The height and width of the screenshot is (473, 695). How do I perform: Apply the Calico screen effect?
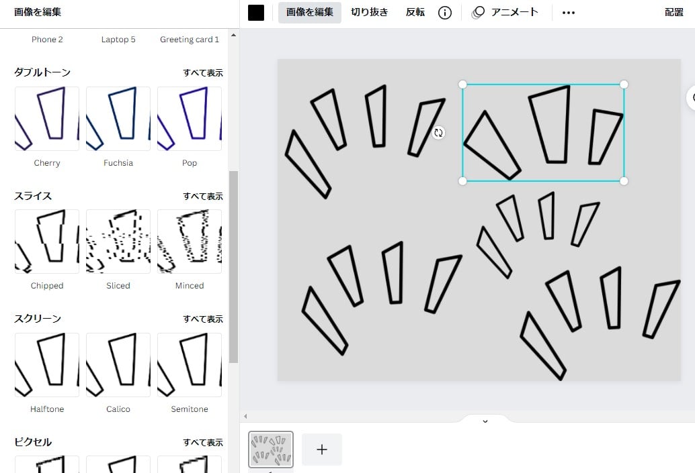point(118,364)
